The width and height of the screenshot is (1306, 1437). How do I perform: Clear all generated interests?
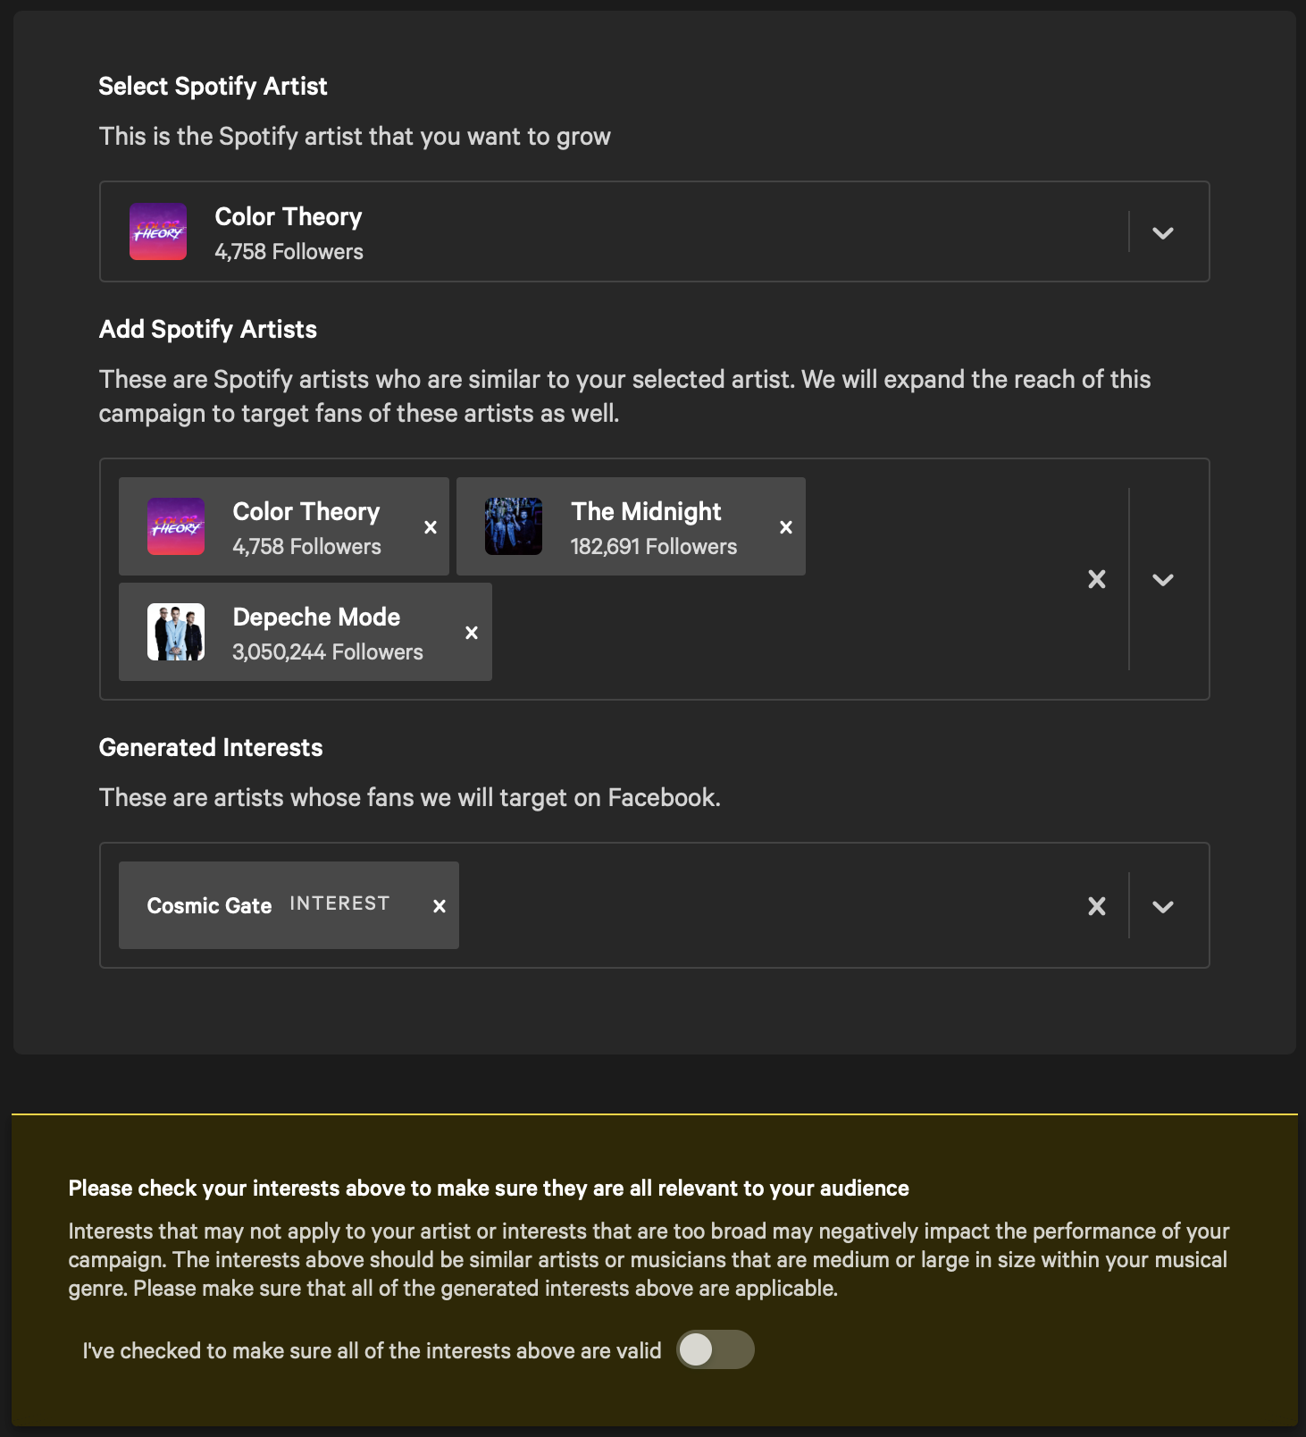point(1097,906)
